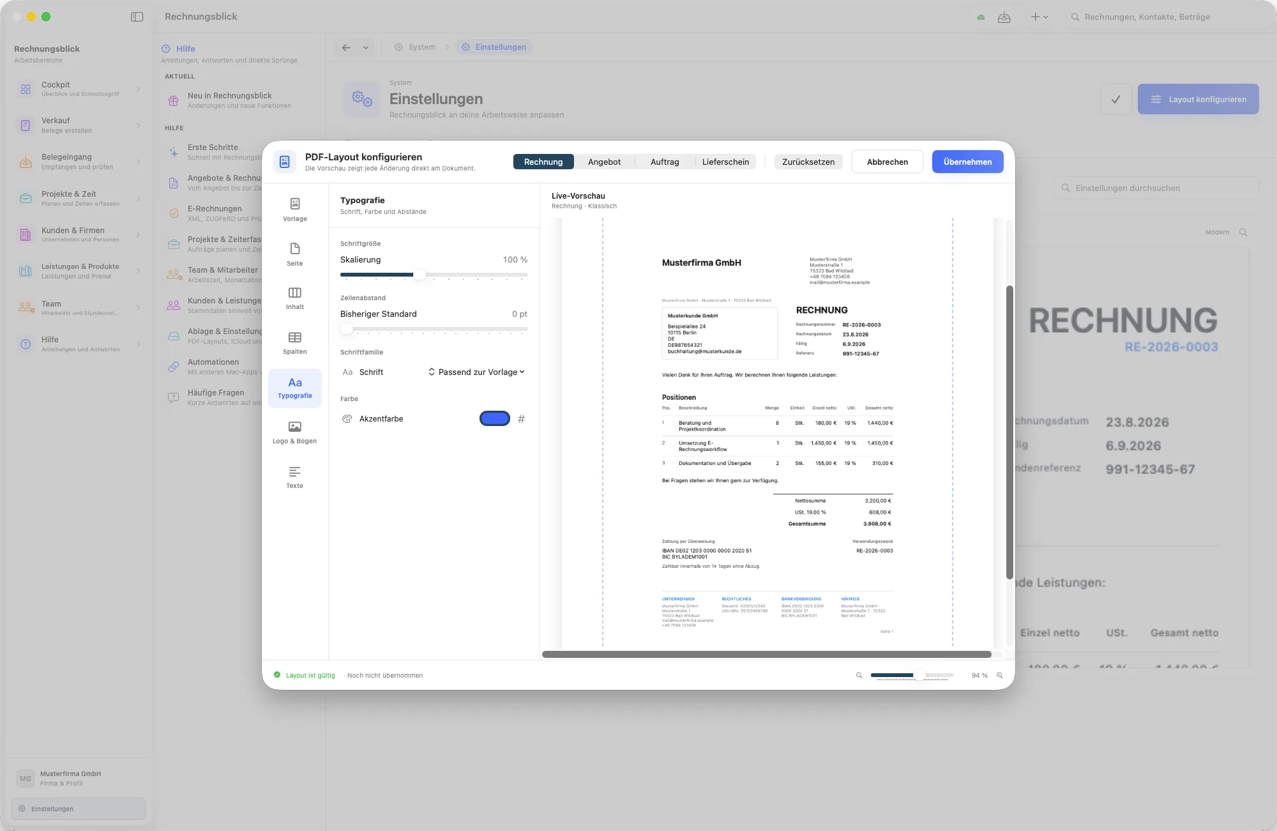1277x831 pixels.
Task: Click the search magnifier next to Modern
Action: pos(1243,233)
